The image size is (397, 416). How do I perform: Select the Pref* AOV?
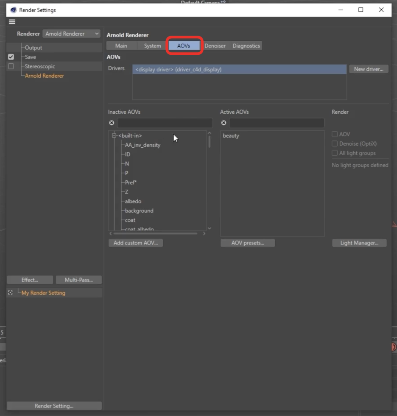[x=131, y=183]
